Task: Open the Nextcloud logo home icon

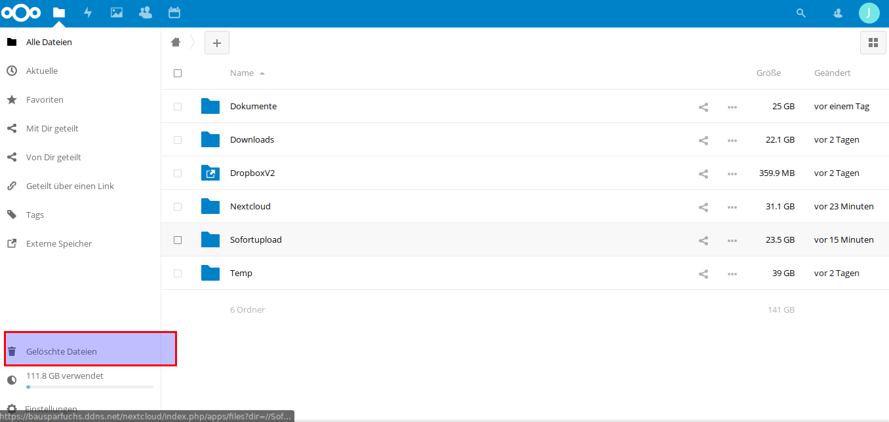Action: [21, 12]
